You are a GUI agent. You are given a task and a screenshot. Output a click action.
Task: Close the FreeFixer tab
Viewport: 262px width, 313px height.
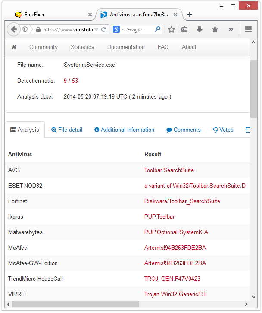90,15
